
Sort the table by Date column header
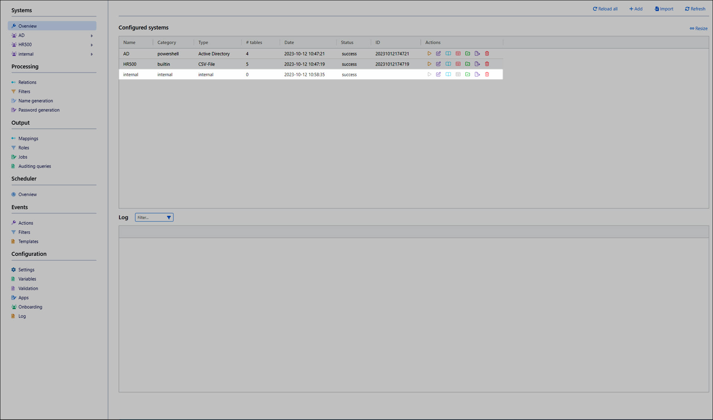pos(289,43)
